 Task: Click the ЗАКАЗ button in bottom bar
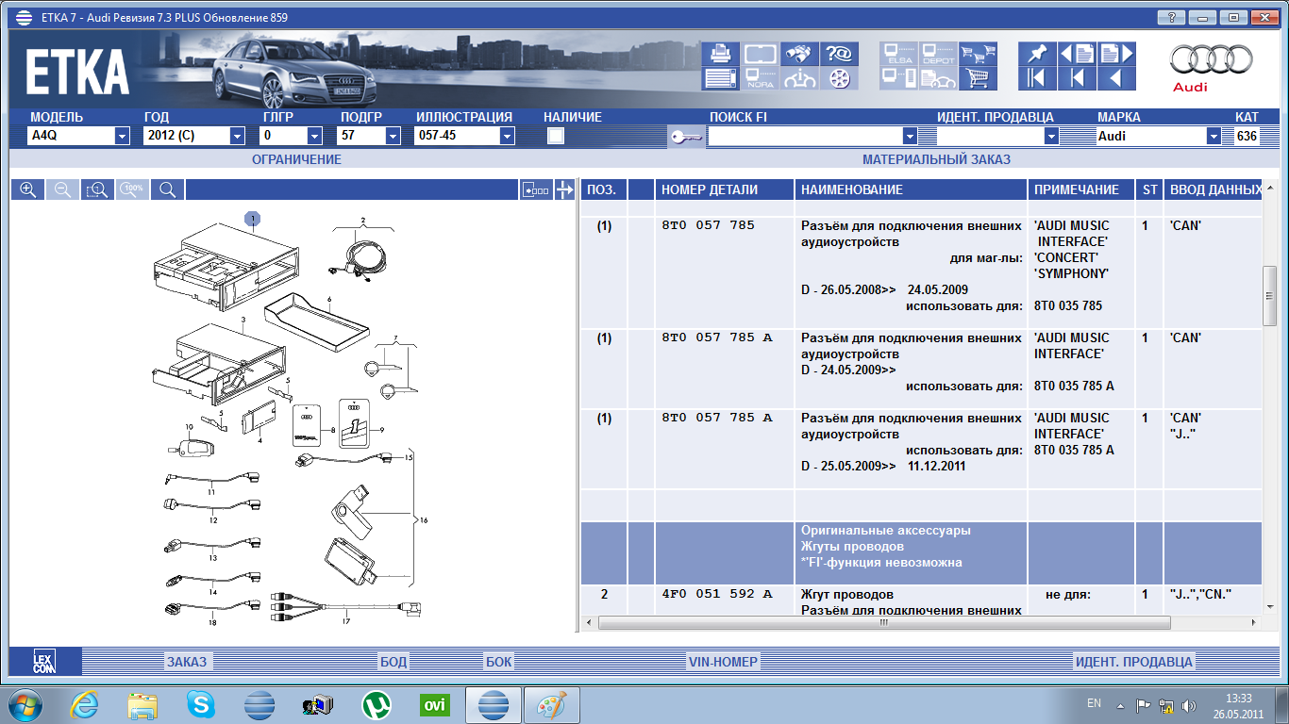pyautogui.click(x=187, y=662)
